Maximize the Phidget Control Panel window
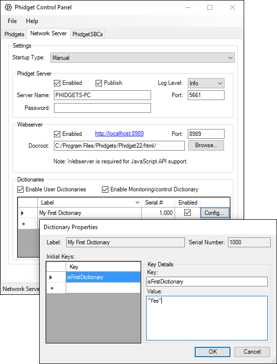The width and height of the screenshot is (277, 364). click(x=210, y=8)
